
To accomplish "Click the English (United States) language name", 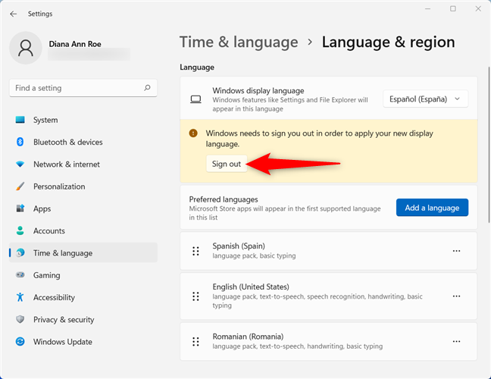I will (x=251, y=287).
